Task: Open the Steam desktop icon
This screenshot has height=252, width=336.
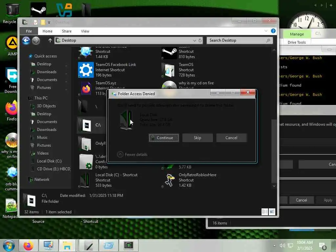Action: (38, 10)
